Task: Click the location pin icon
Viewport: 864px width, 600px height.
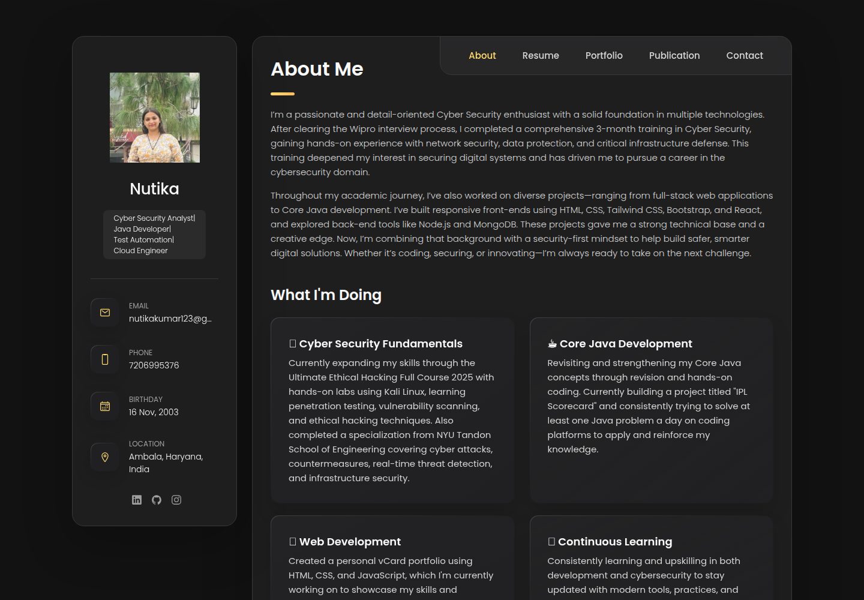Action: pos(105,457)
